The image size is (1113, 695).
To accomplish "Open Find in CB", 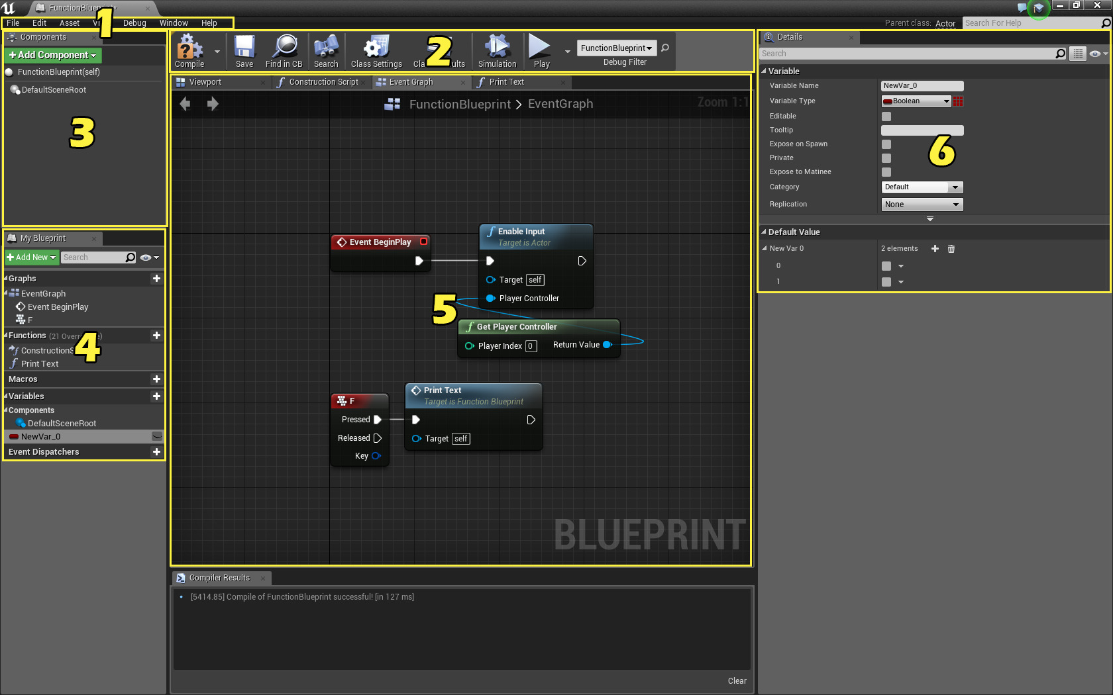I will point(284,50).
